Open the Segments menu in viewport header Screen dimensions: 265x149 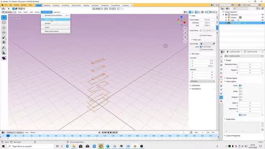(57, 12)
